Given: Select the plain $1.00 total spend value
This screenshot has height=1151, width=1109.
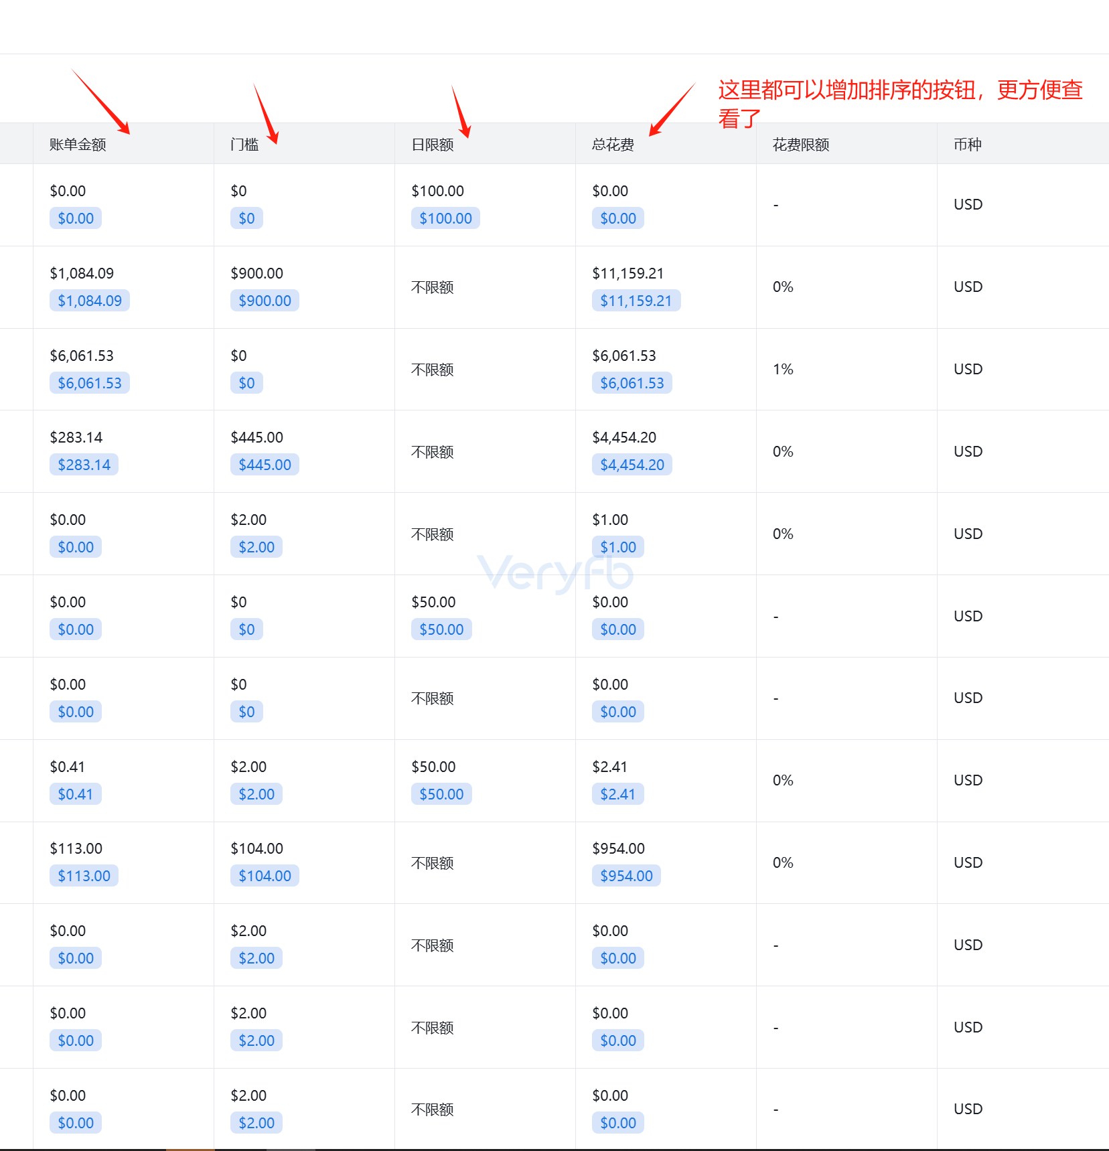Looking at the screenshot, I should point(610,520).
